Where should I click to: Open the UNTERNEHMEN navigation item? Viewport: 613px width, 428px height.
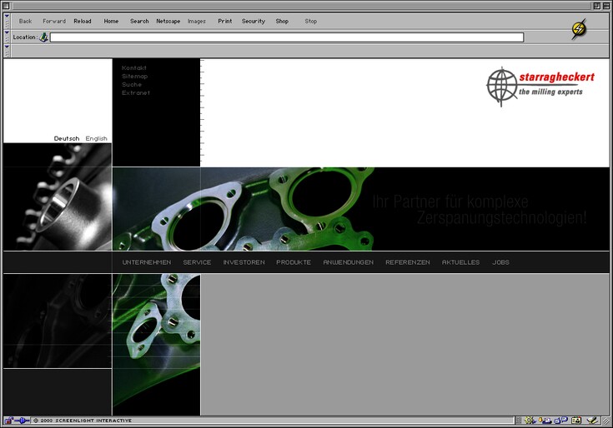147,262
